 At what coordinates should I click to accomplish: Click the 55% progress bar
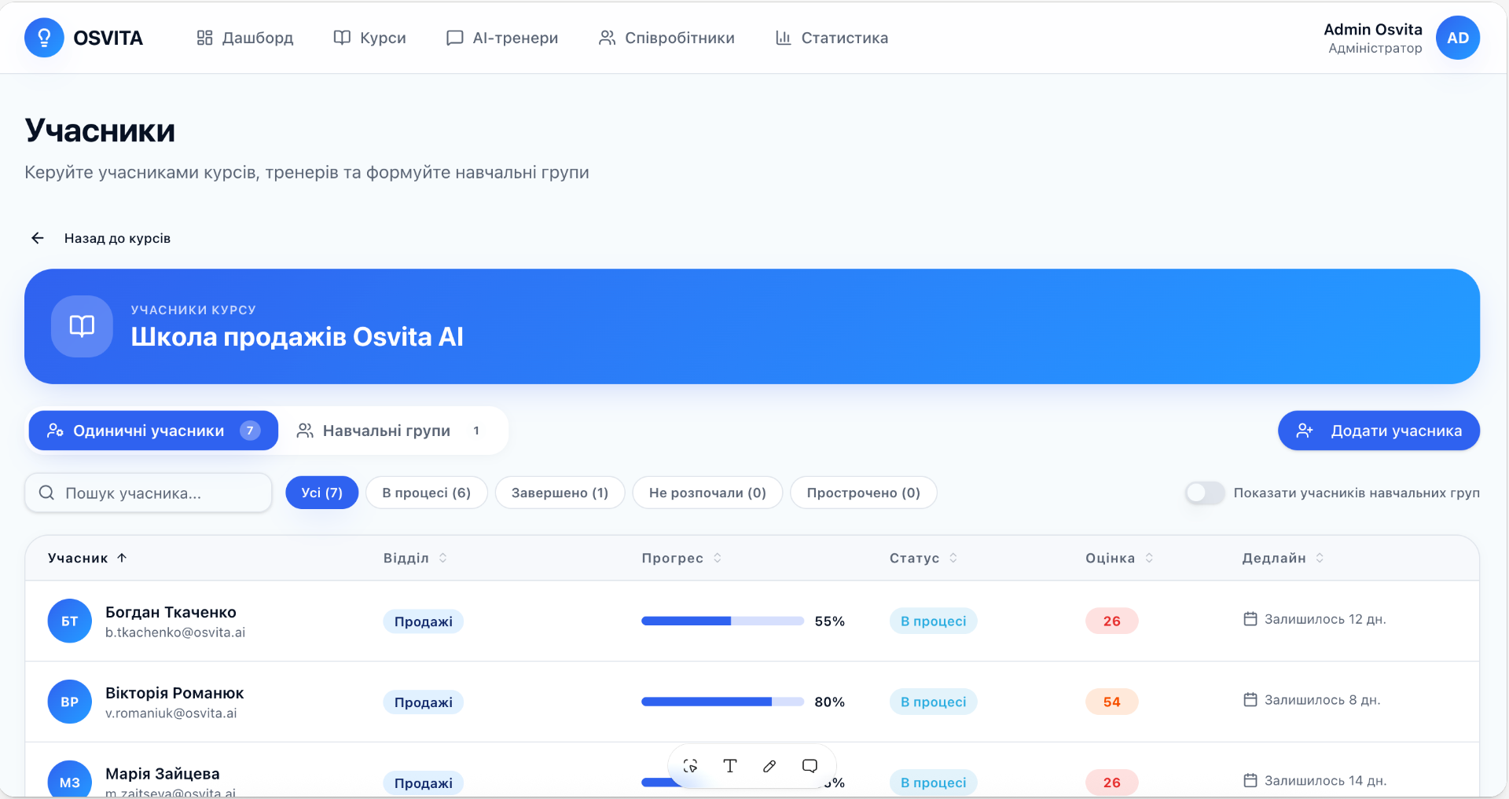coord(722,621)
